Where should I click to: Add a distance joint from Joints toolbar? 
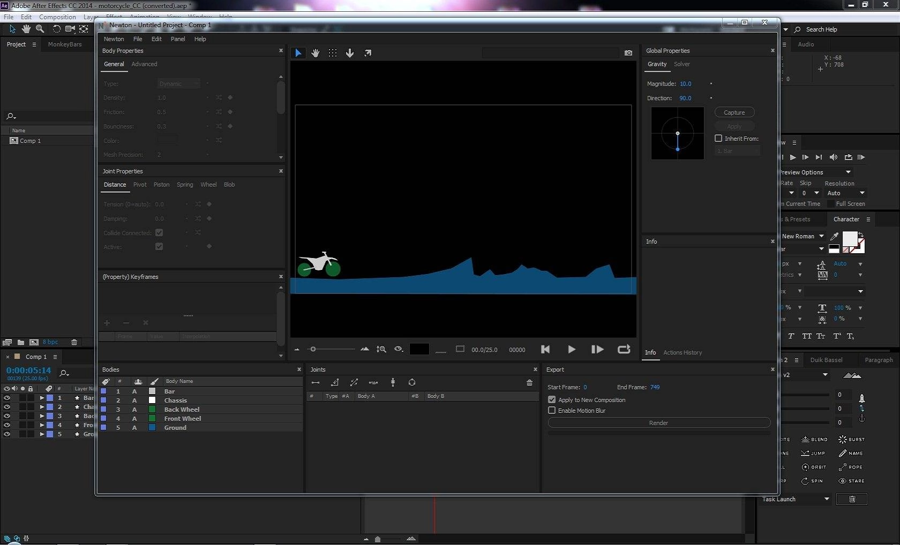[x=316, y=382]
